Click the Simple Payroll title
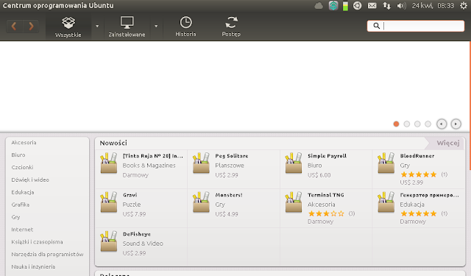 click(x=327, y=156)
